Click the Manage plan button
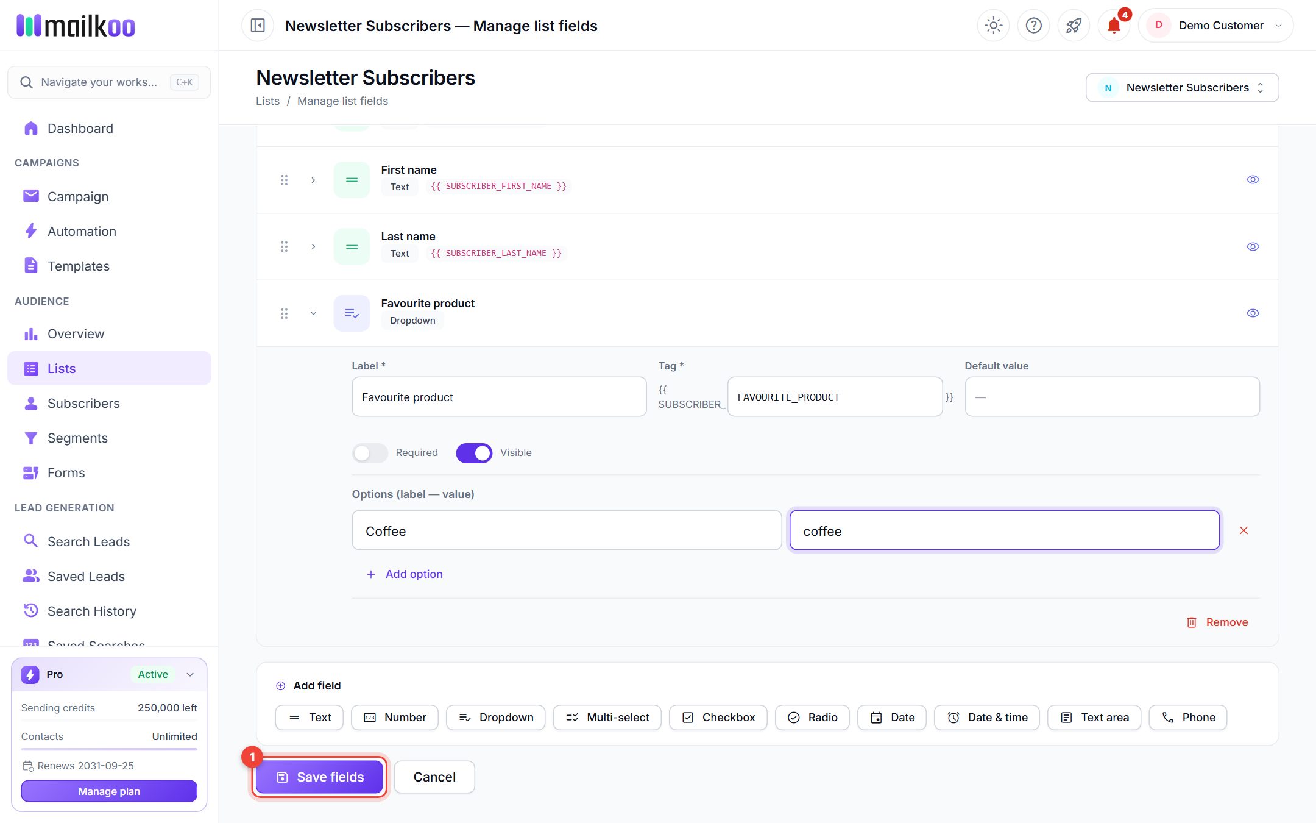 pyautogui.click(x=109, y=791)
